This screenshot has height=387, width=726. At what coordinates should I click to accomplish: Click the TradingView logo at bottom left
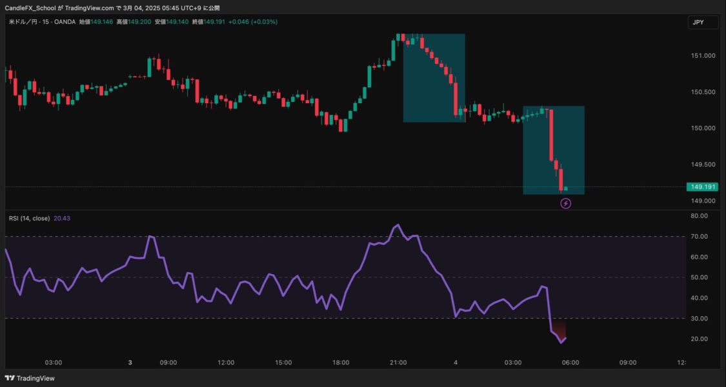pyautogui.click(x=30, y=378)
